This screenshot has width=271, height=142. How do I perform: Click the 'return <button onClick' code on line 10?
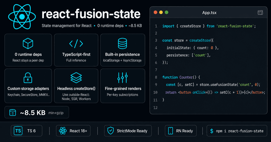(185, 92)
